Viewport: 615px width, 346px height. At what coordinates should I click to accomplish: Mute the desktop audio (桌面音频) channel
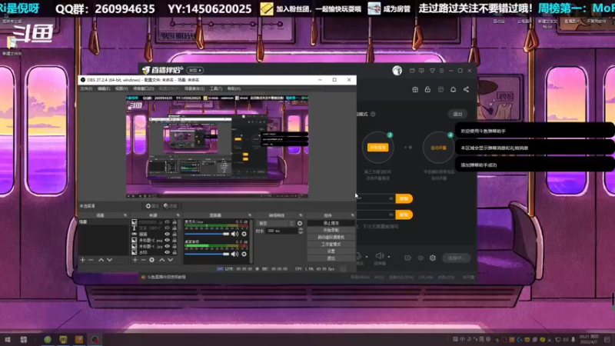[234, 254]
